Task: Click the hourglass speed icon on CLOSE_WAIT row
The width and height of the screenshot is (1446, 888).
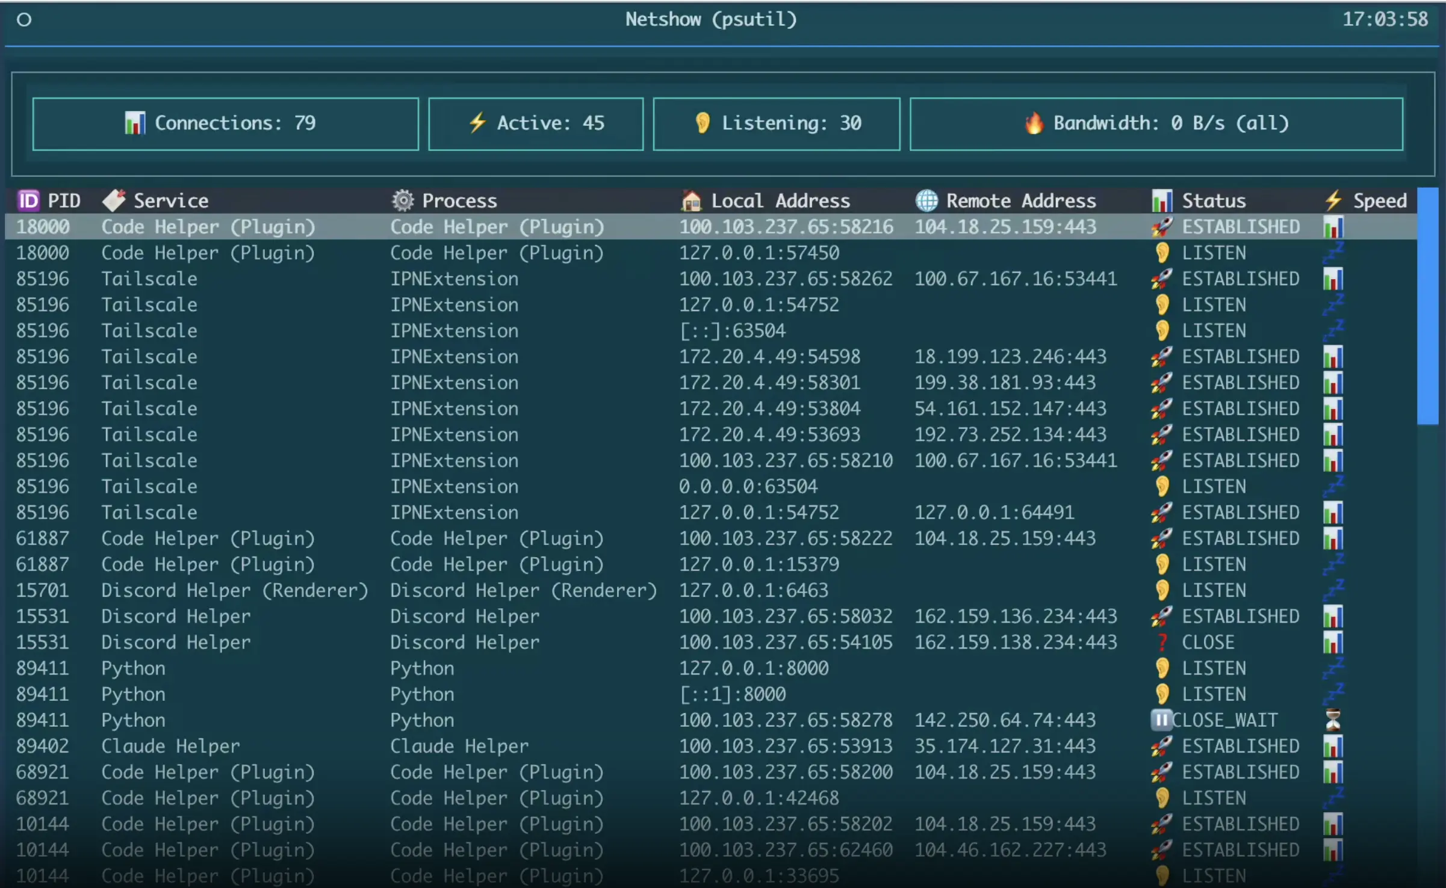Action: pos(1333,720)
